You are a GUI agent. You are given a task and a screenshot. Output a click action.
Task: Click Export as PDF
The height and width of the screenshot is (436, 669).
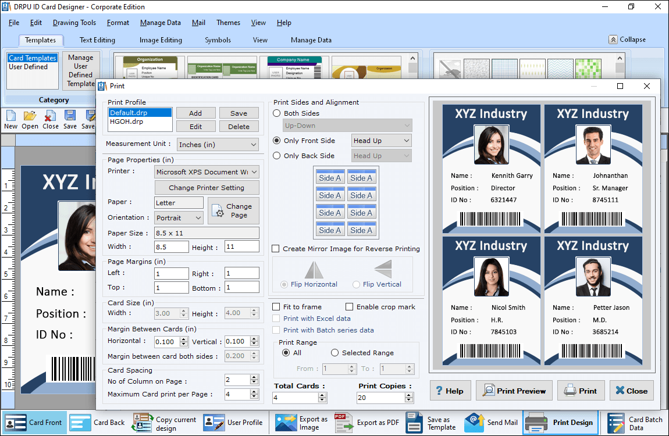coord(367,423)
